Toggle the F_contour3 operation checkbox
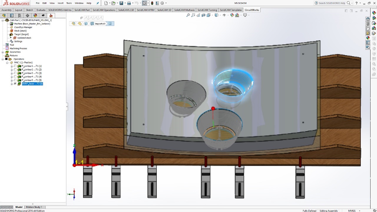This screenshot has width=377, height=212. (x=15, y=73)
